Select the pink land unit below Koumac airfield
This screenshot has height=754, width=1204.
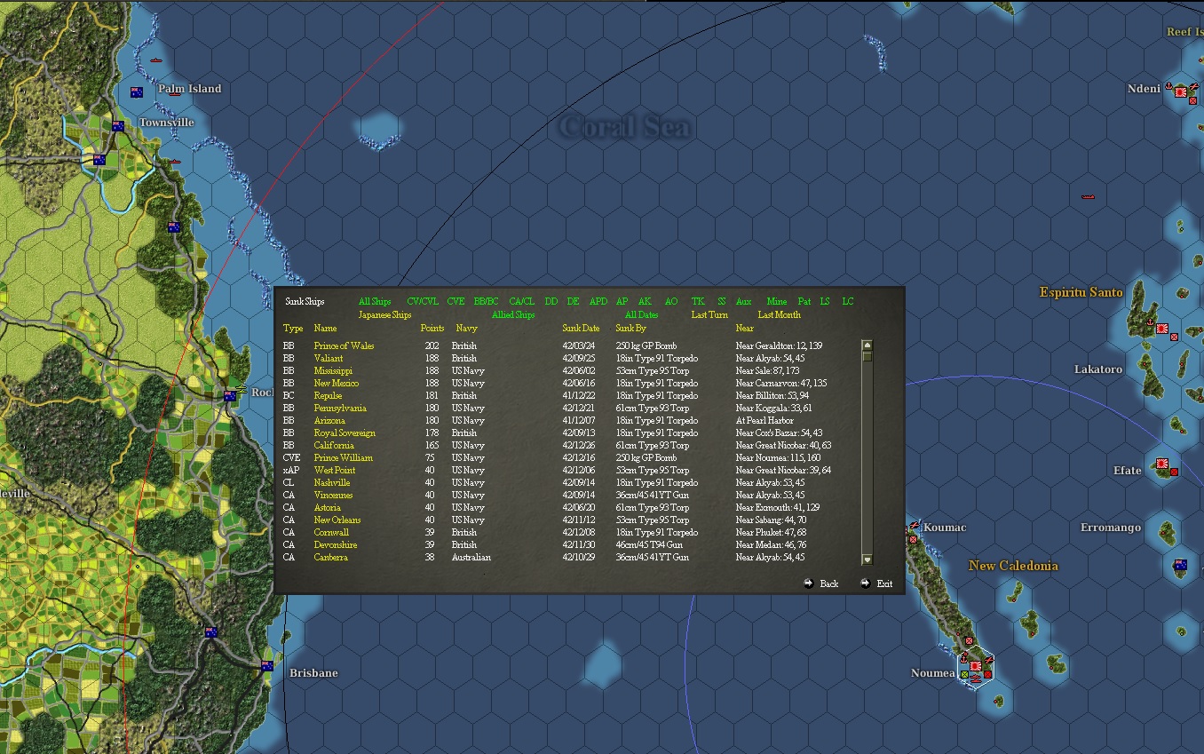(x=913, y=539)
